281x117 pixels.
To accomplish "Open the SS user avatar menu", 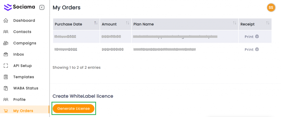I will point(271,7).
